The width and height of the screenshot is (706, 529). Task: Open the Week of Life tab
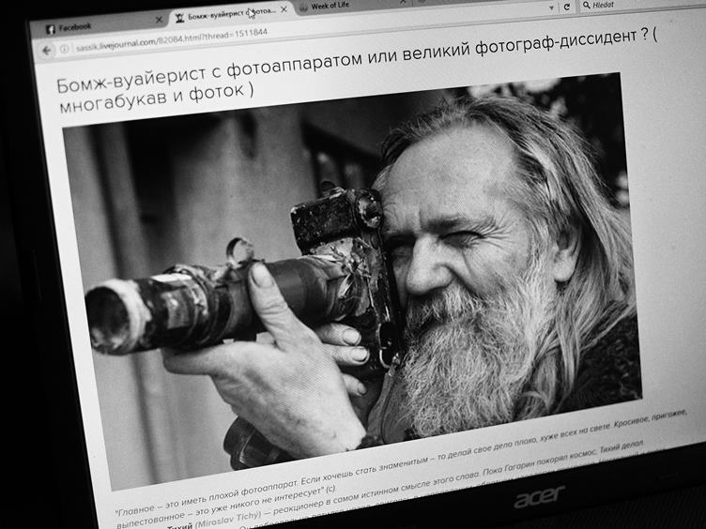[351, 6]
